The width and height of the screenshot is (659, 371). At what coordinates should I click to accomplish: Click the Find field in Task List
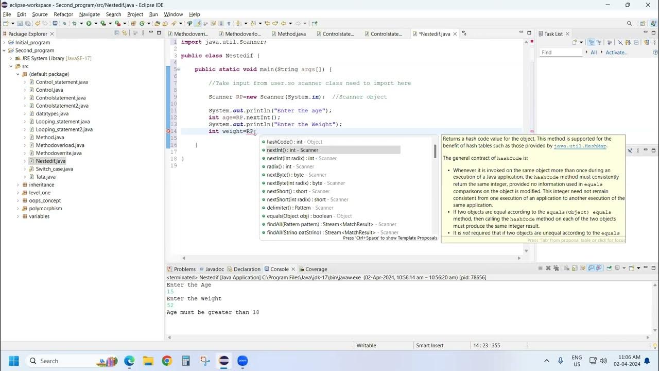click(561, 53)
